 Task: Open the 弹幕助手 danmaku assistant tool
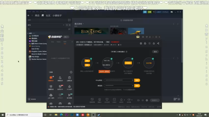[x=51, y=79]
